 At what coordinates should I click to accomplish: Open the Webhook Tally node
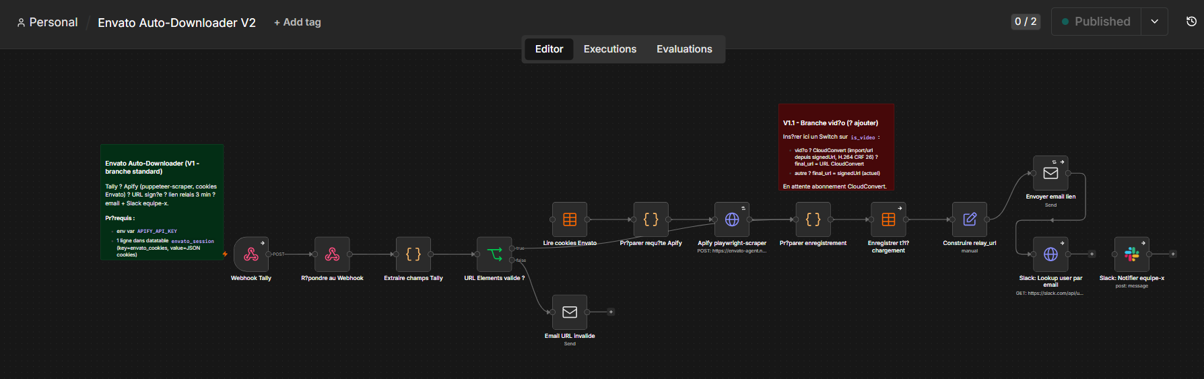coord(251,254)
